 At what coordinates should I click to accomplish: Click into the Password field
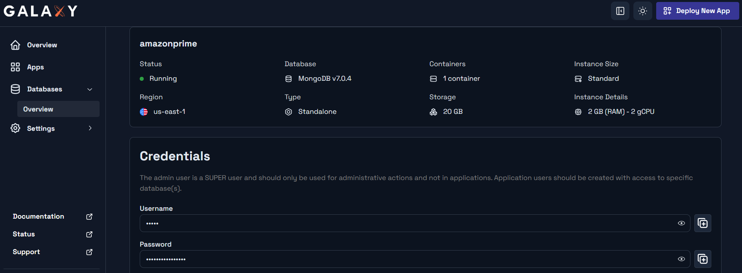tap(415, 259)
